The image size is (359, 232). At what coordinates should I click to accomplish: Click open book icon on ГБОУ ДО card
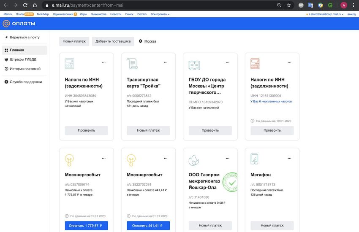tap(194, 65)
